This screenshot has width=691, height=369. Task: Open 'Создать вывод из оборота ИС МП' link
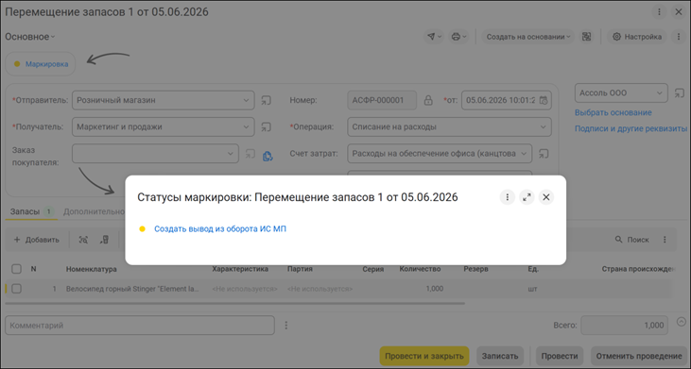click(220, 228)
